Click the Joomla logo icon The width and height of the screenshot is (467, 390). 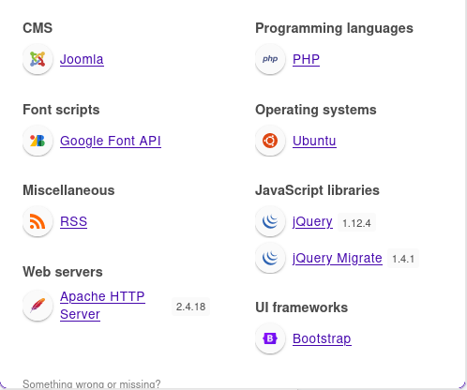38,59
